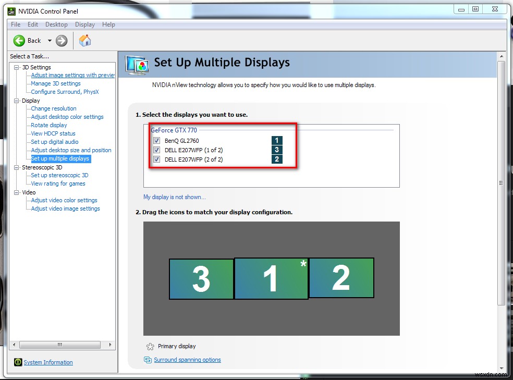Maximize the NVIDIA Control Panel window
The image size is (513, 380).
pyautogui.click(x=475, y=9)
